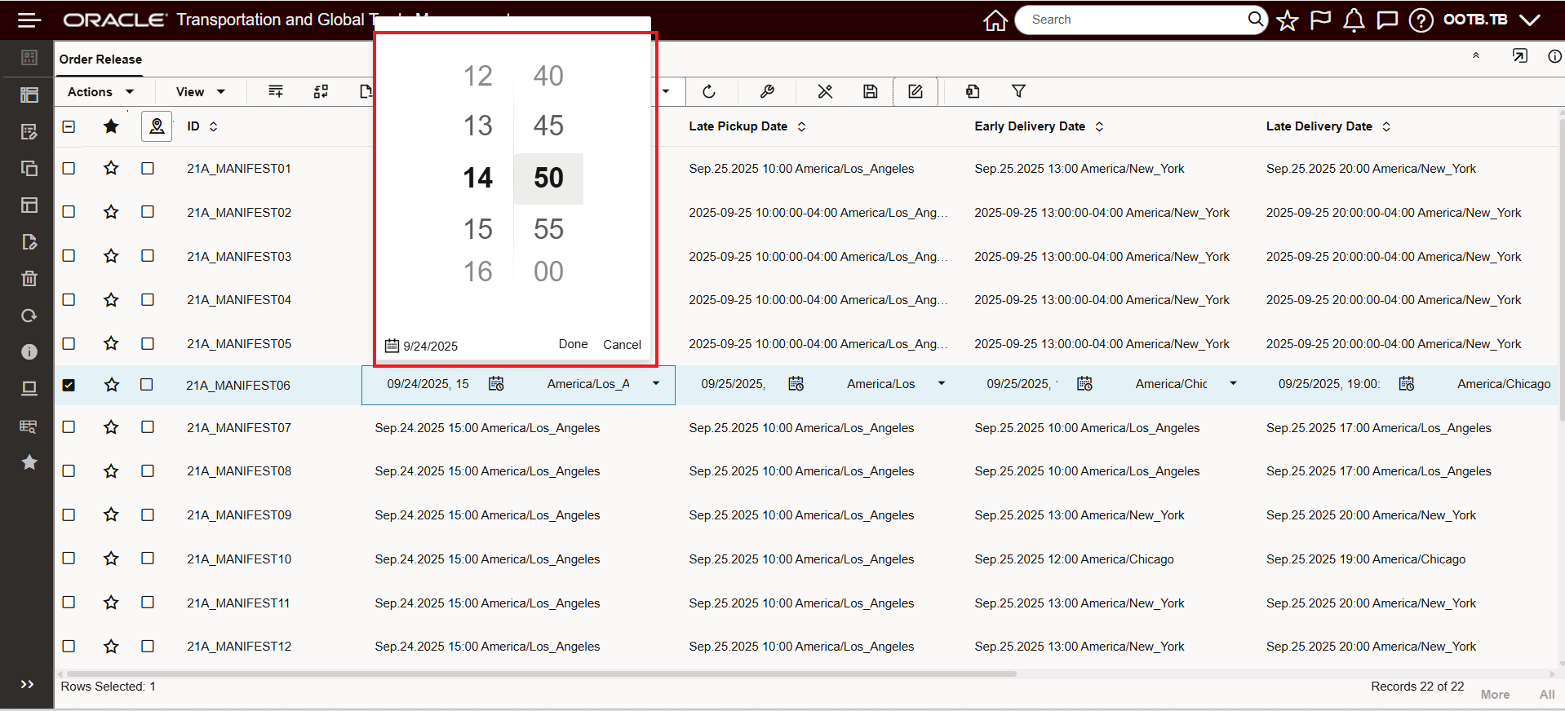Select row checkbox for 21A_MANIFEST02

(69, 211)
